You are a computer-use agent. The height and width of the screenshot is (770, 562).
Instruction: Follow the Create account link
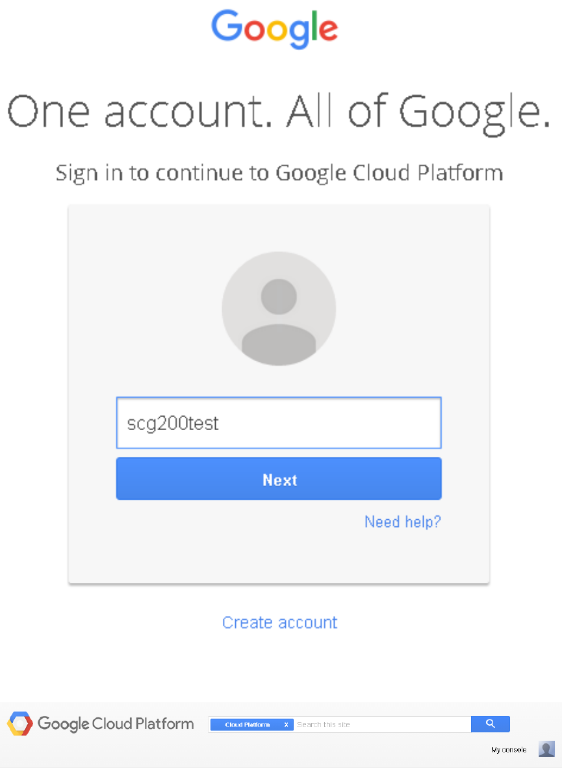click(x=279, y=622)
